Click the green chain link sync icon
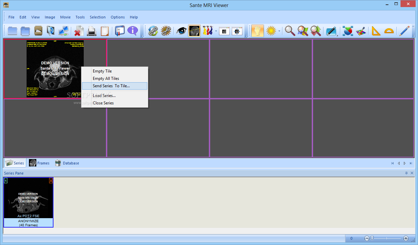Image resolution: width=418 pixels, height=245 pixels. tap(153, 31)
